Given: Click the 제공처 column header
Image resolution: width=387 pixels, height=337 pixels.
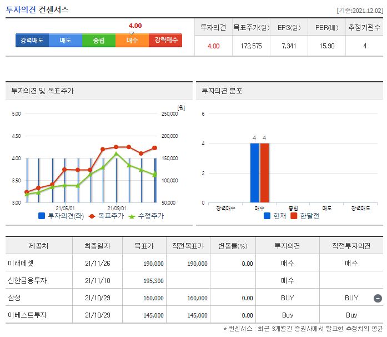Looking at the screenshot, I should [x=39, y=246].
